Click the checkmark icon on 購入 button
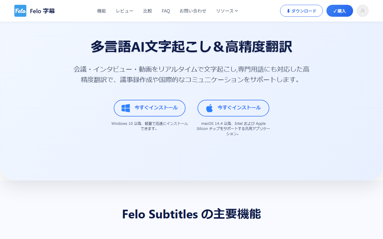This screenshot has width=383, height=239. (335, 11)
